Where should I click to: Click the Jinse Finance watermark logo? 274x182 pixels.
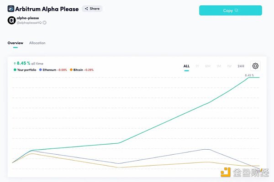pyautogui.click(x=245, y=172)
